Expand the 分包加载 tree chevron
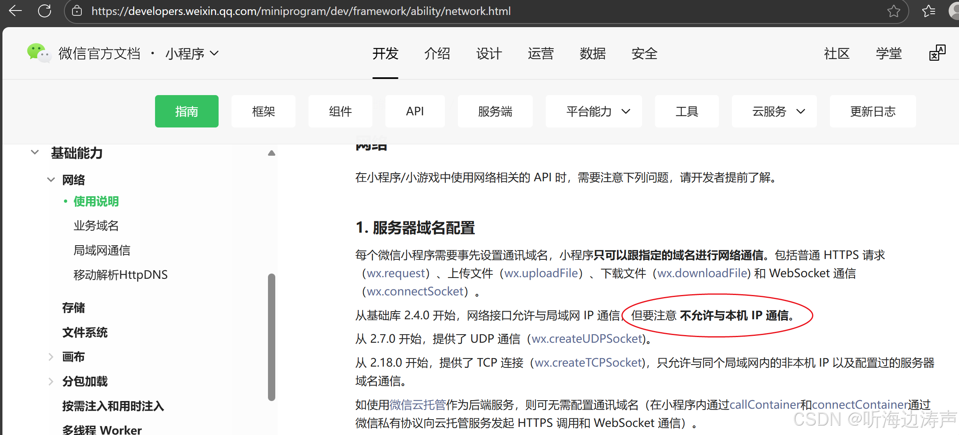This screenshot has width=959, height=435. (x=51, y=381)
